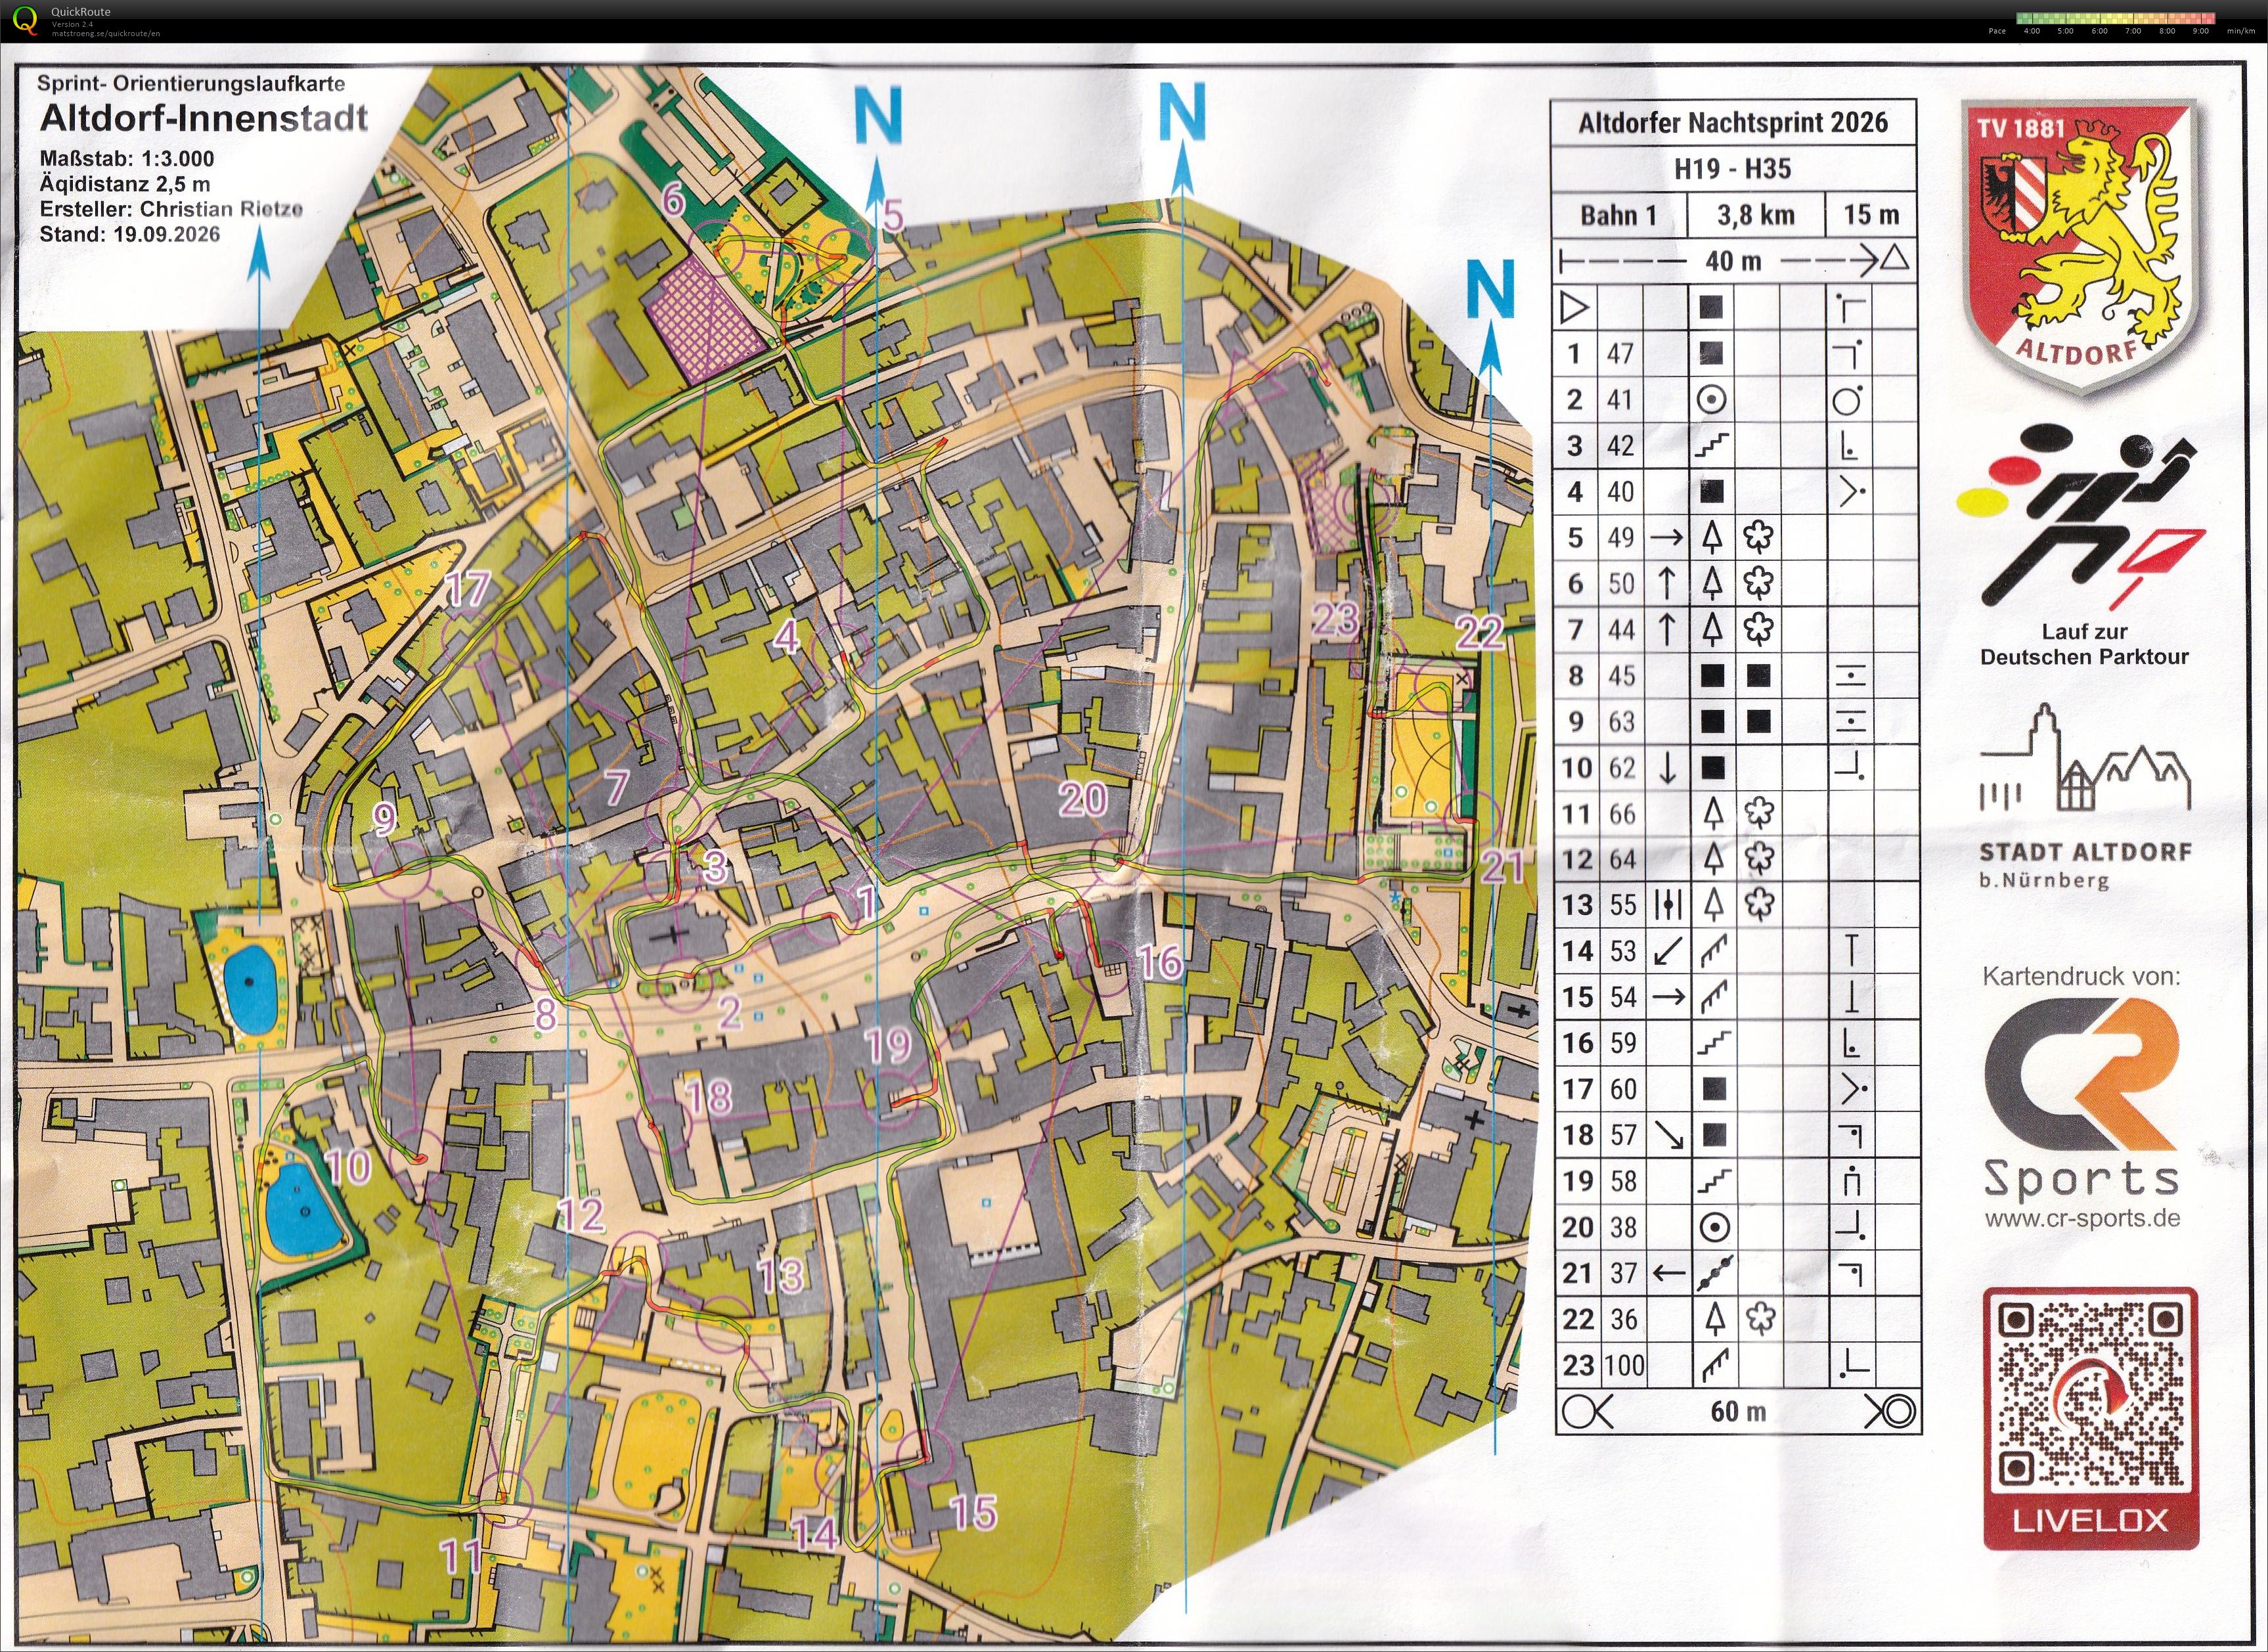Select 'Lauf zur Deutschen Parktour' caption
This screenshot has width=2268, height=1652.
(2084, 644)
